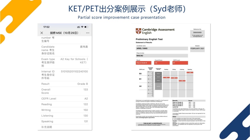Click the Certificated Results grade column

coord(158,81)
